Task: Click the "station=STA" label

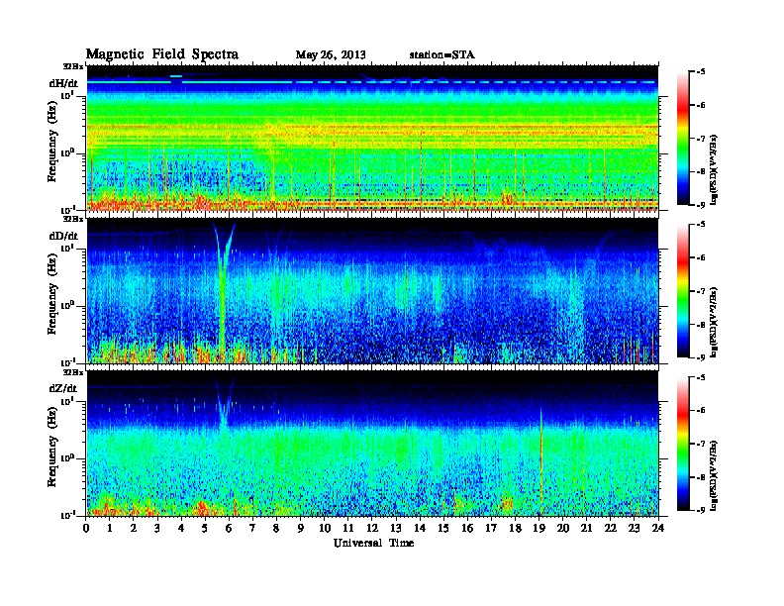Action: 441,54
